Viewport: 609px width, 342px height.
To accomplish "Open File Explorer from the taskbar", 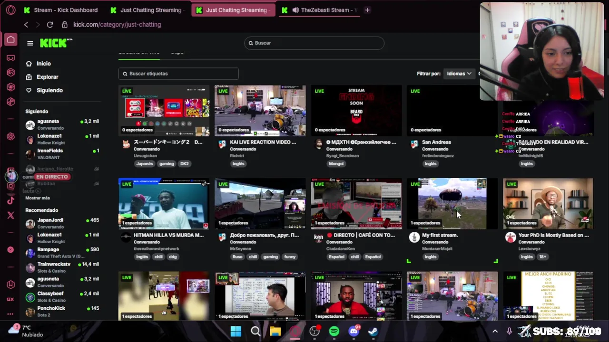I will (x=275, y=331).
